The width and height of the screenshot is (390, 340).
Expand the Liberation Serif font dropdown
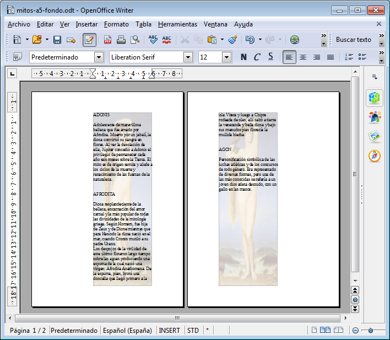click(x=188, y=57)
